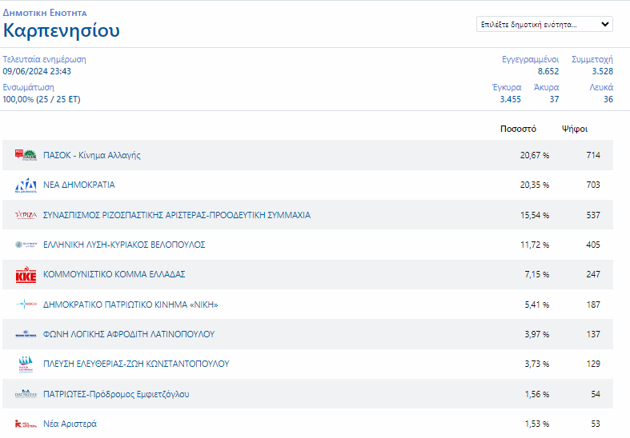Click the Άκυρα label
This screenshot has width=630, height=438.
click(x=547, y=87)
